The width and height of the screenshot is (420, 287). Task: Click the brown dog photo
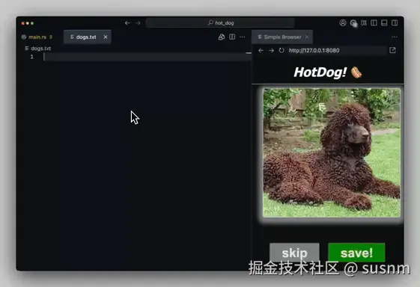click(332, 152)
